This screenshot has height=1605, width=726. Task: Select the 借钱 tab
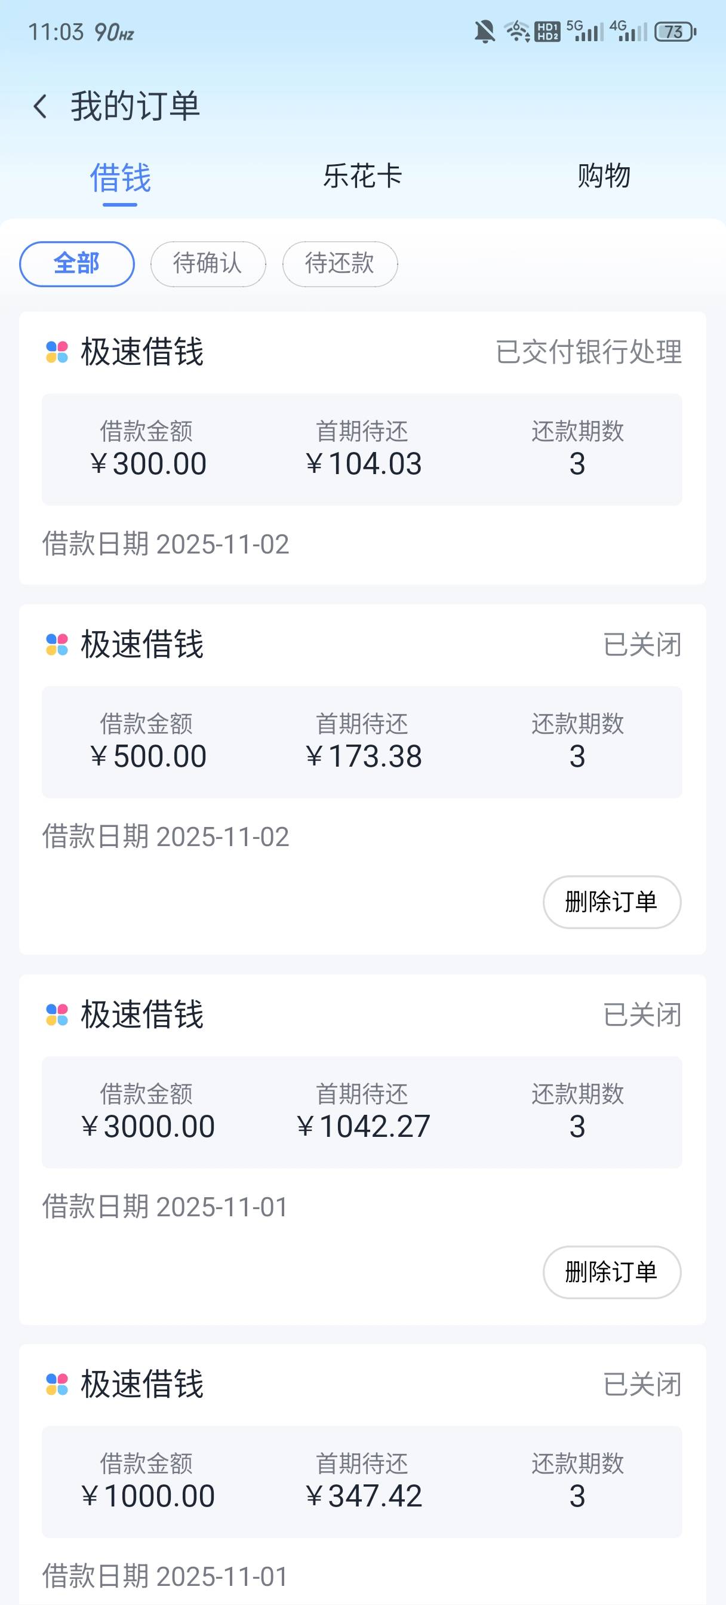tap(120, 178)
